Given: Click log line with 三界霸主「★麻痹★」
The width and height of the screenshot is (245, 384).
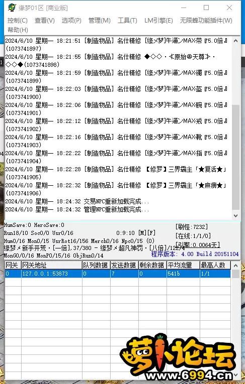Looking at the screenshot, I should point(116,189).
